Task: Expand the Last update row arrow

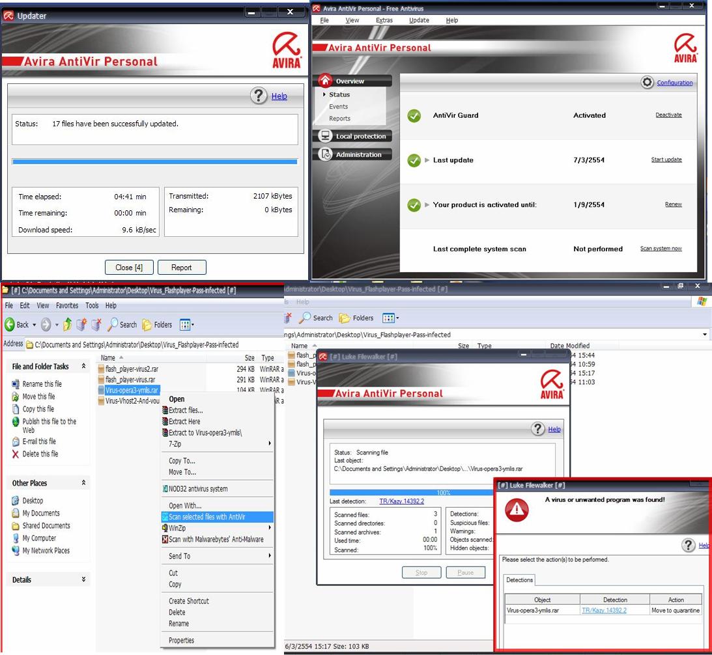Action: 427,160
